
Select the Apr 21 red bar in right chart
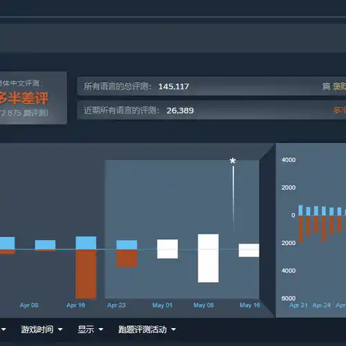click(x=301, y=229)
